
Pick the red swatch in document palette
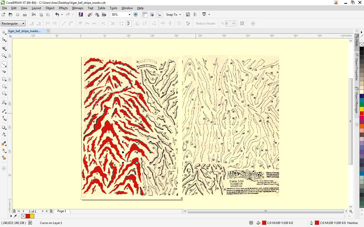(28, 216)
